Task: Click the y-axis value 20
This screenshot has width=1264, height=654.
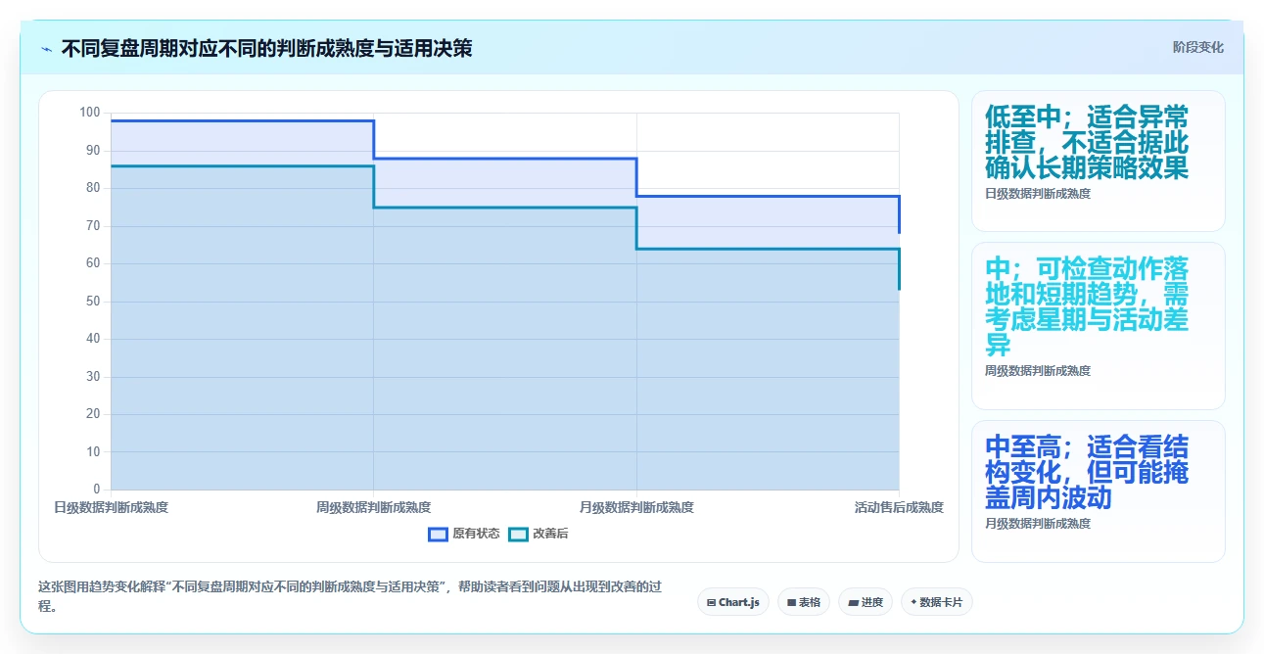Action: point(93,413)
